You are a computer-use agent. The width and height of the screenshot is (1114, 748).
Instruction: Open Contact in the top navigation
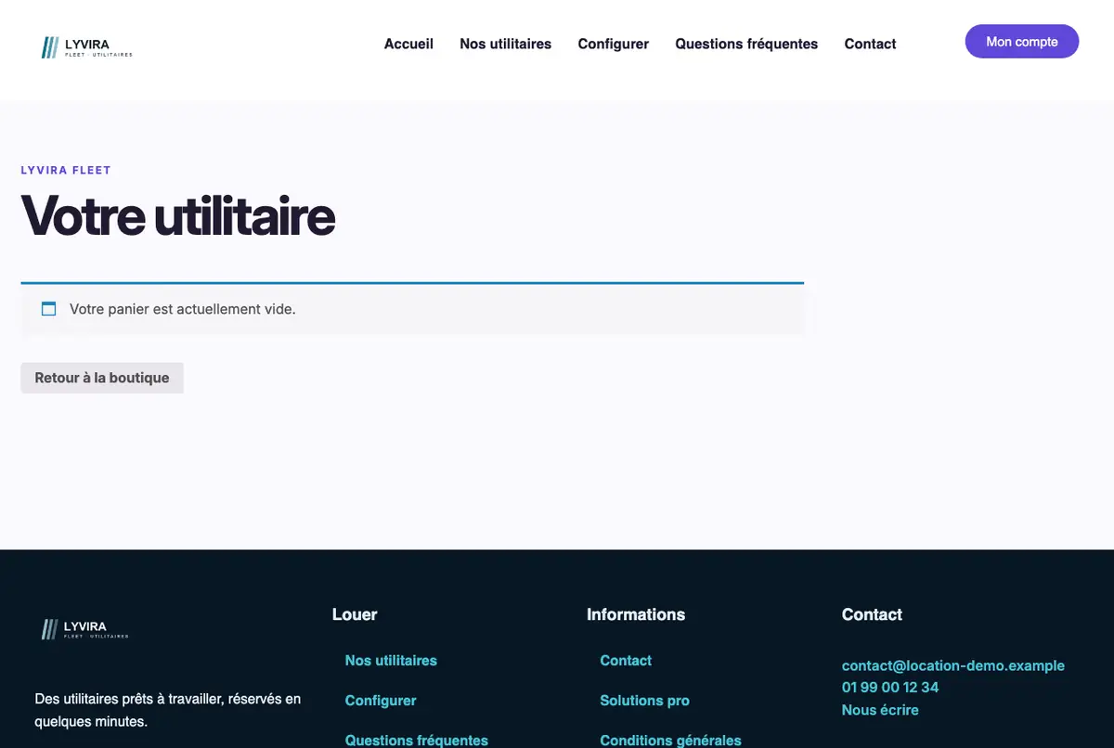pos(870,44)
